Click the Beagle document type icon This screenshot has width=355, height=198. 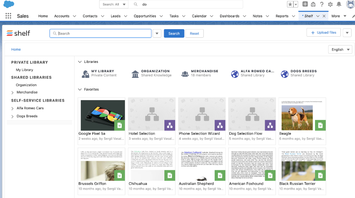[320, 125]
